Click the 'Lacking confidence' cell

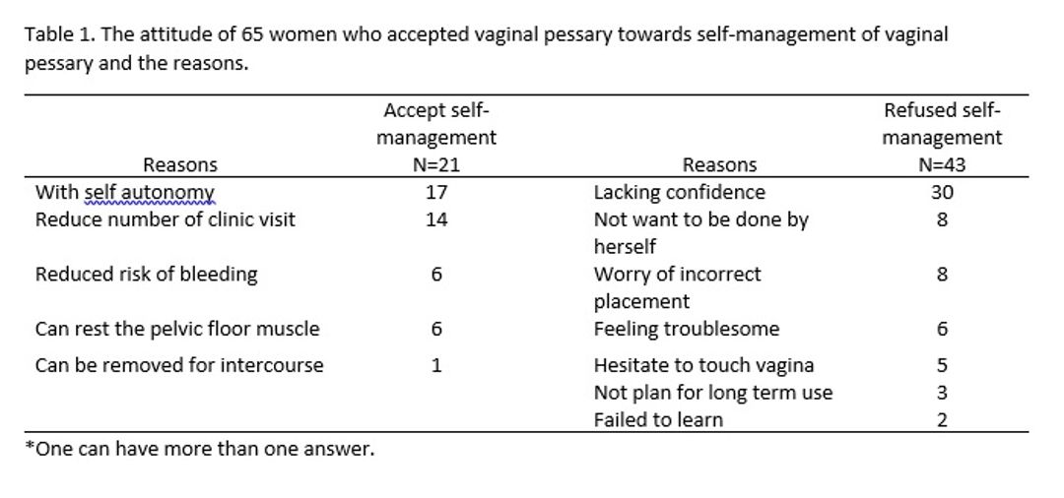(679, 193)
